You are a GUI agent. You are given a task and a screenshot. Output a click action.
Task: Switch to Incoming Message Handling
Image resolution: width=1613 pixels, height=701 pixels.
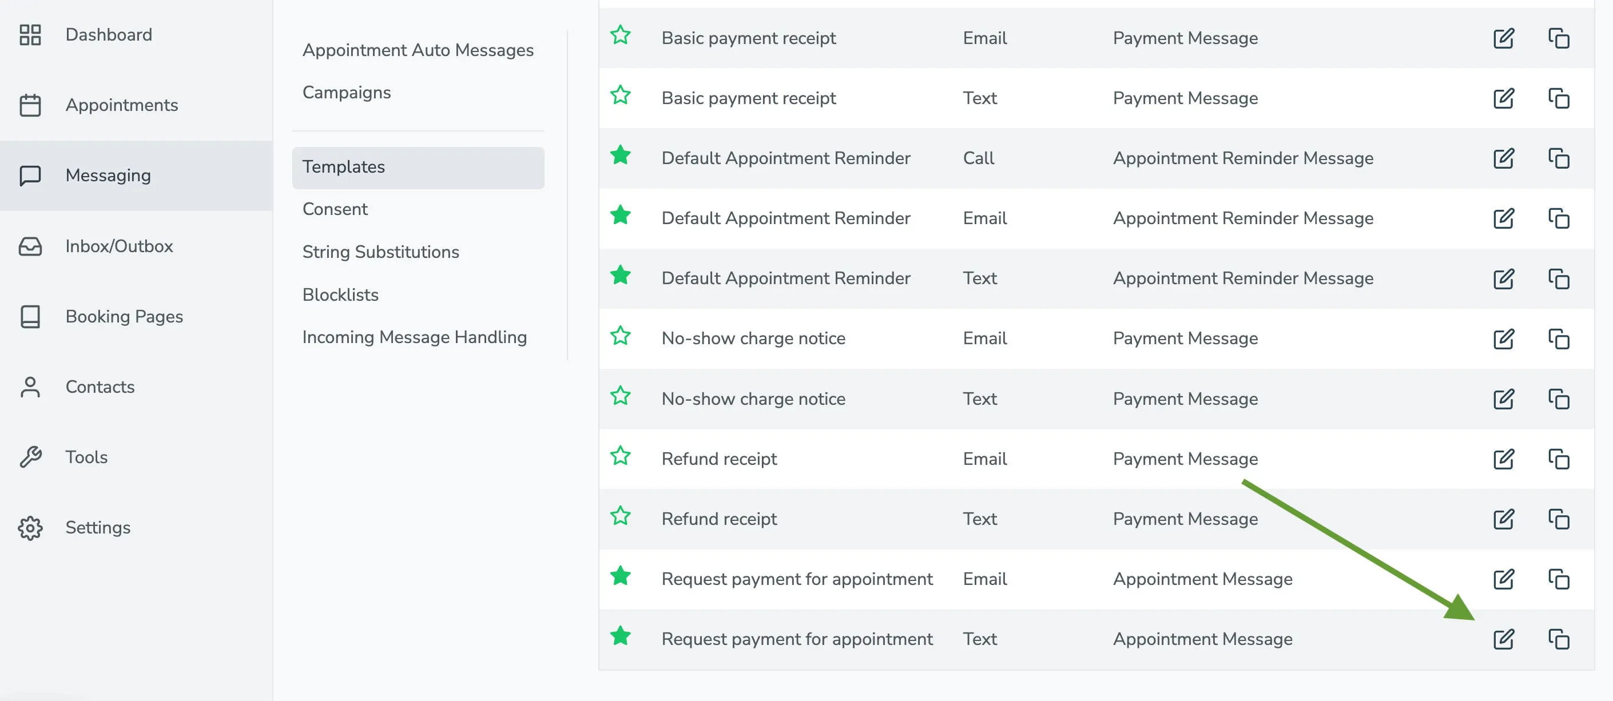click(x=415, y=337)
